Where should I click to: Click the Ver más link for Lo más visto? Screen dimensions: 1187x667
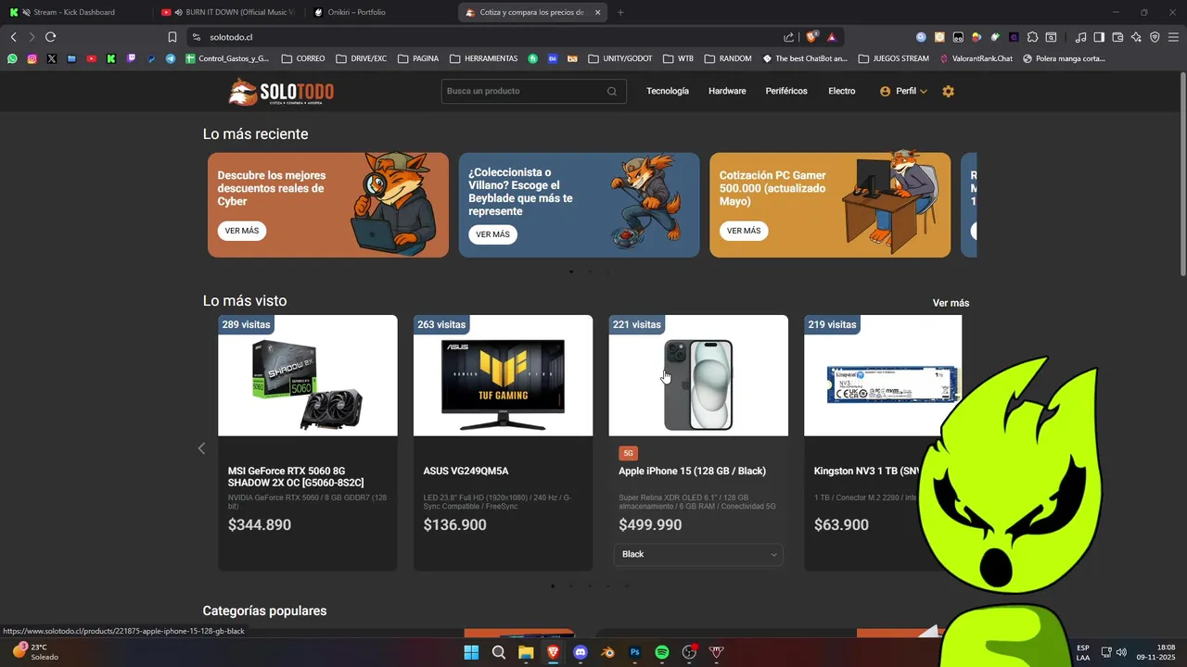[x=951, y=303]
